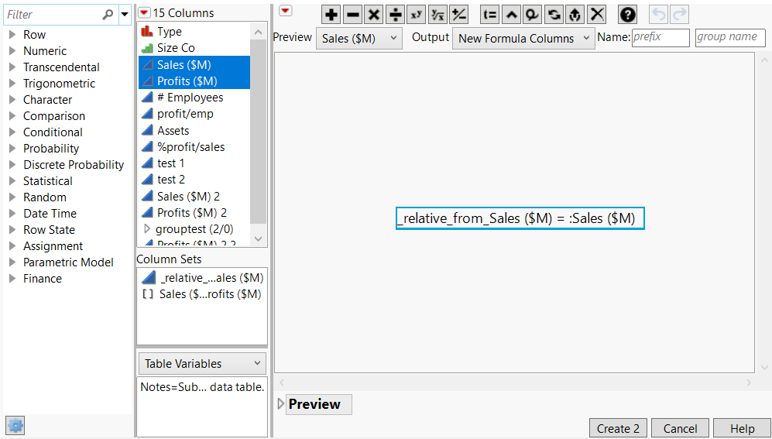This screenshot has width=772, height=439.
Task: Insert a local variable with t= button
Action: click(x=490, y=15)
